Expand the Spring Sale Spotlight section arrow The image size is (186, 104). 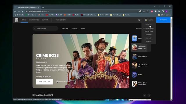click(x=54, y=95)
